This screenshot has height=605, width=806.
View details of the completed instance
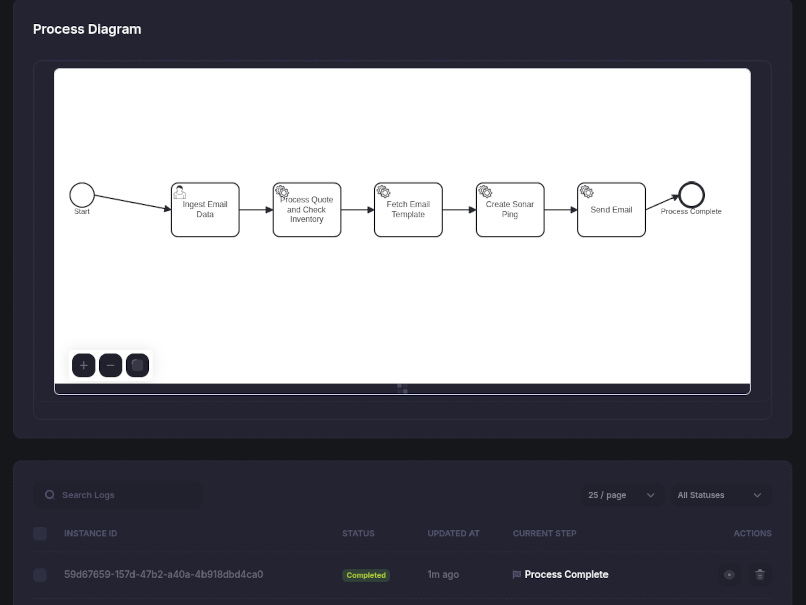729,574
